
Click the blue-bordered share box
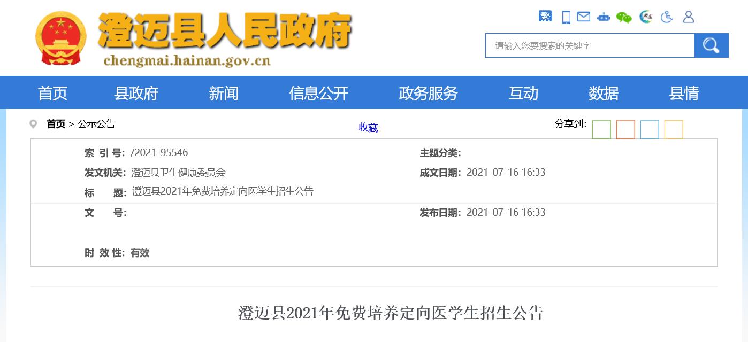pos(650,130)
